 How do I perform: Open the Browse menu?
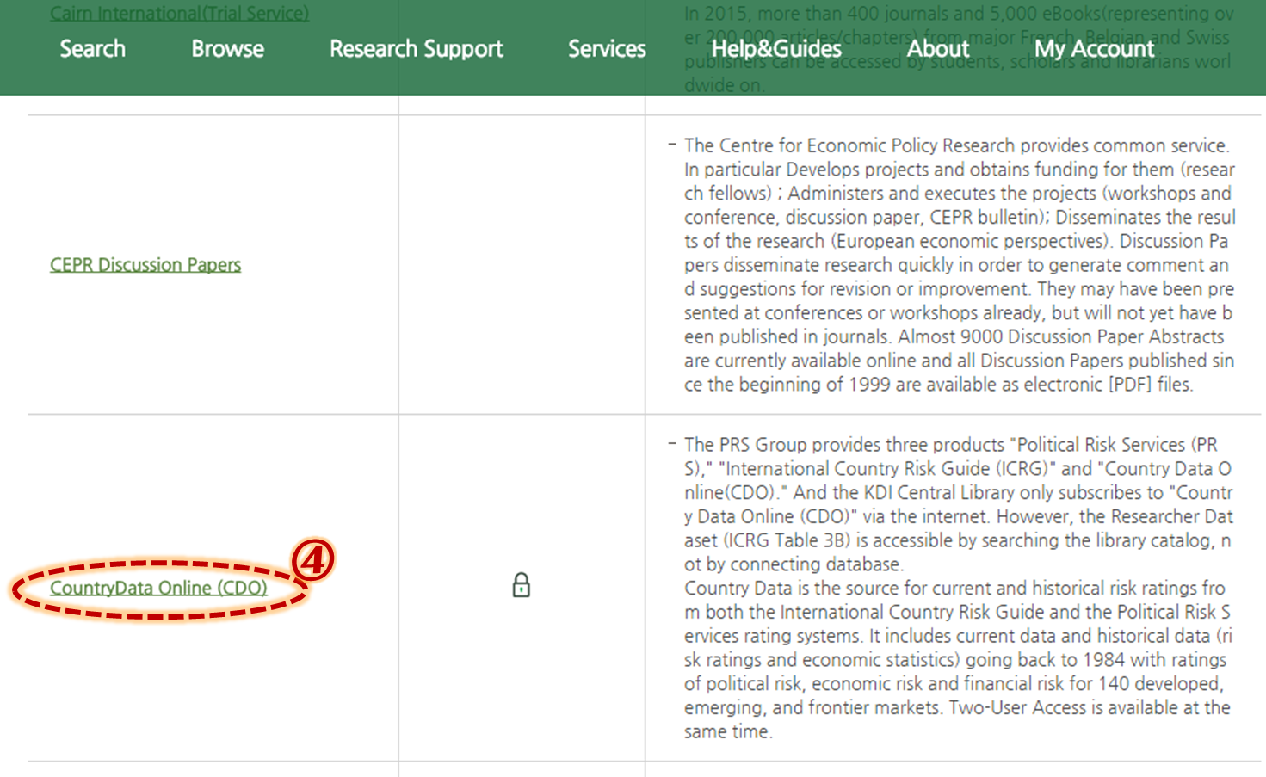tap(227, 49)
